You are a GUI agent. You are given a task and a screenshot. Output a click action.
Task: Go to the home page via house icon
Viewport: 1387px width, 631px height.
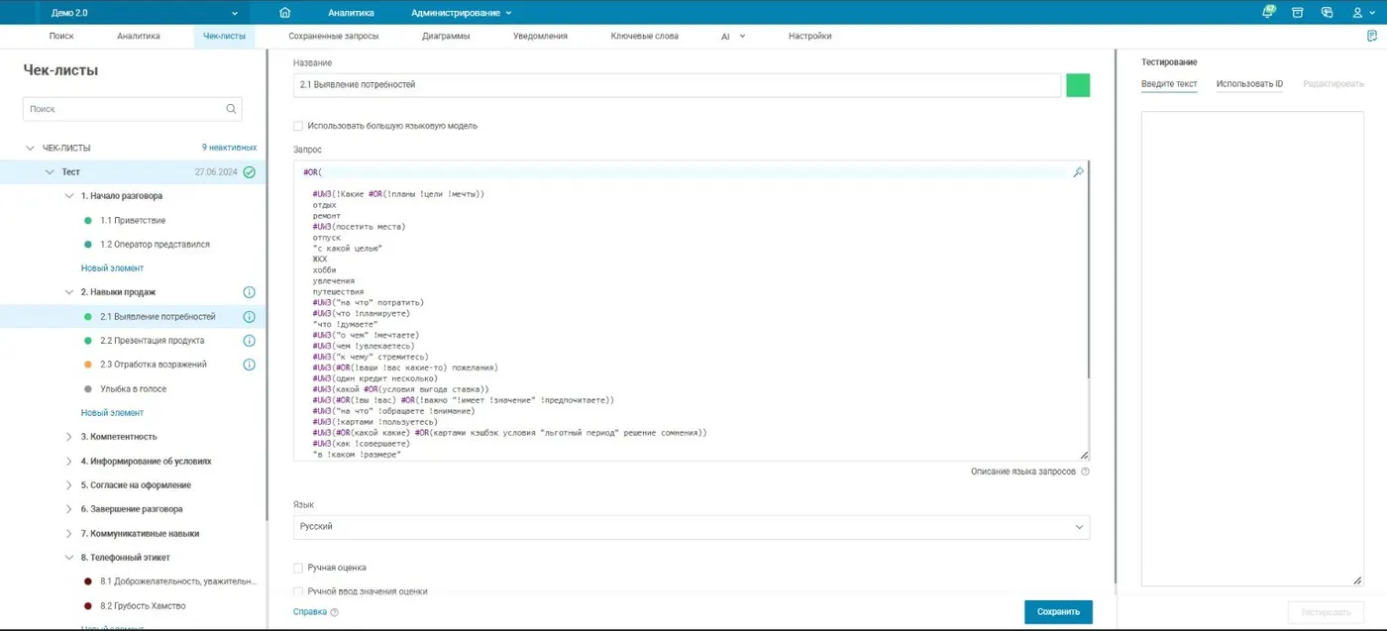tap(285, 13)
